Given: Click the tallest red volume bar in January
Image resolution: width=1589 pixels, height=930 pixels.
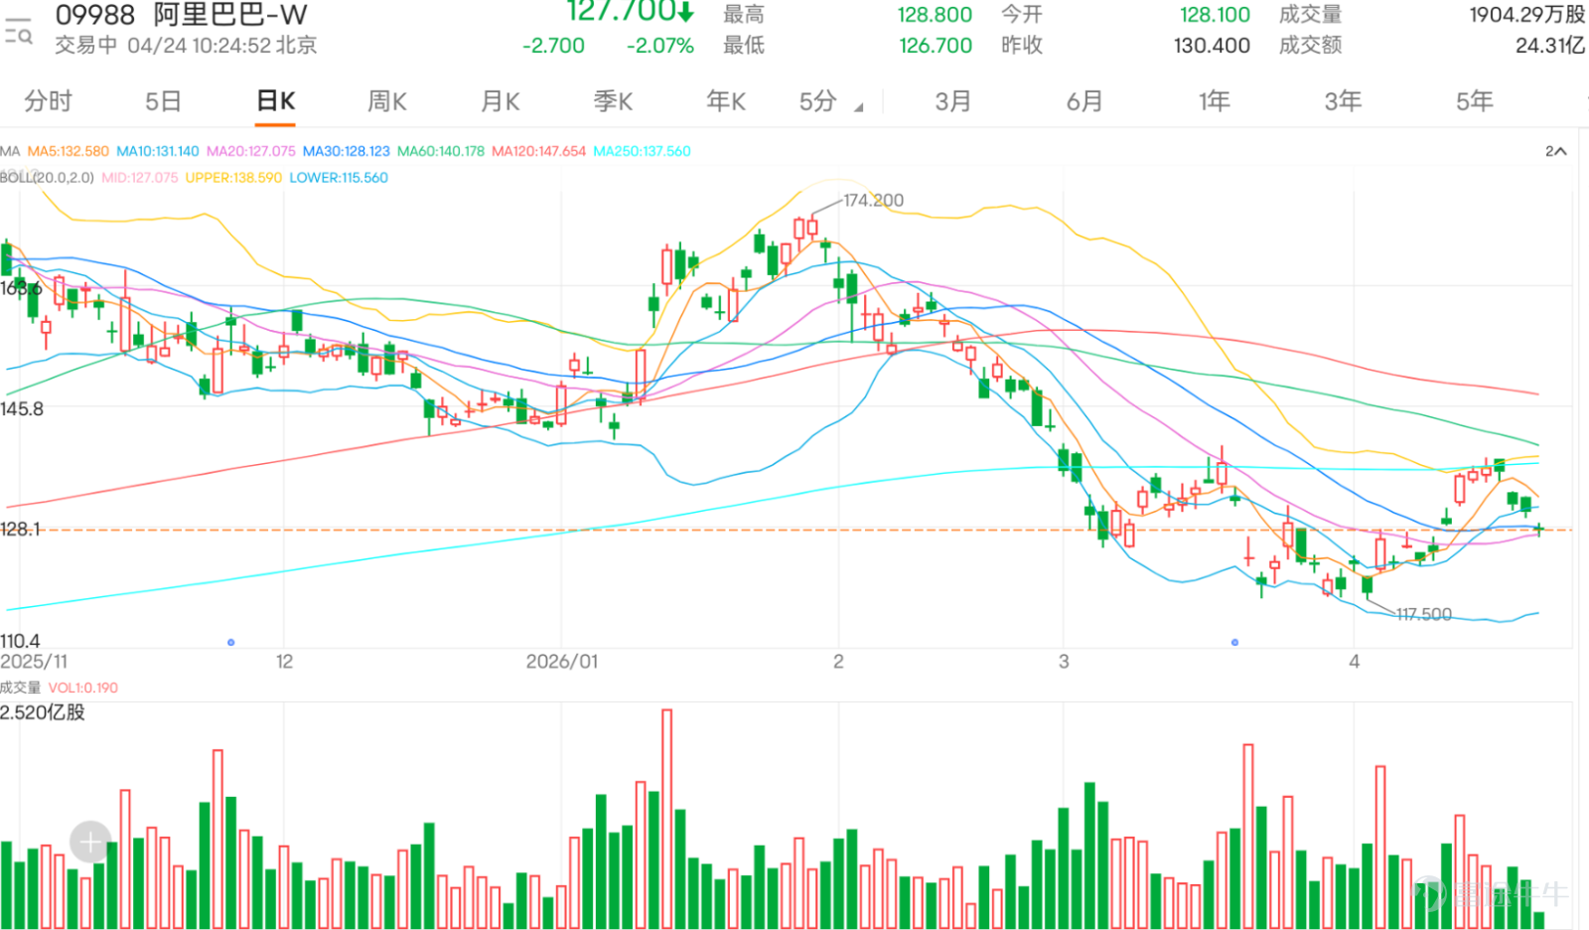Looking at the screenshot, I should [666, 819].
